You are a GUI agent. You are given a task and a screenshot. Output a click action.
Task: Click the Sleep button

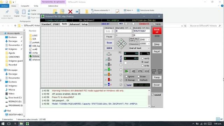pos(157,44)
